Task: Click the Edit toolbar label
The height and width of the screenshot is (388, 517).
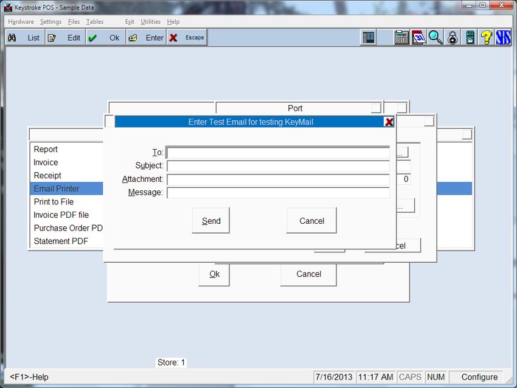Action: tap(74, 38)
